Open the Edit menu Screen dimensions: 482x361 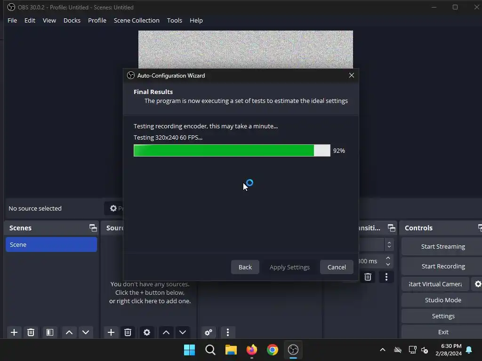pyautogui.click(x=30, y=21)
